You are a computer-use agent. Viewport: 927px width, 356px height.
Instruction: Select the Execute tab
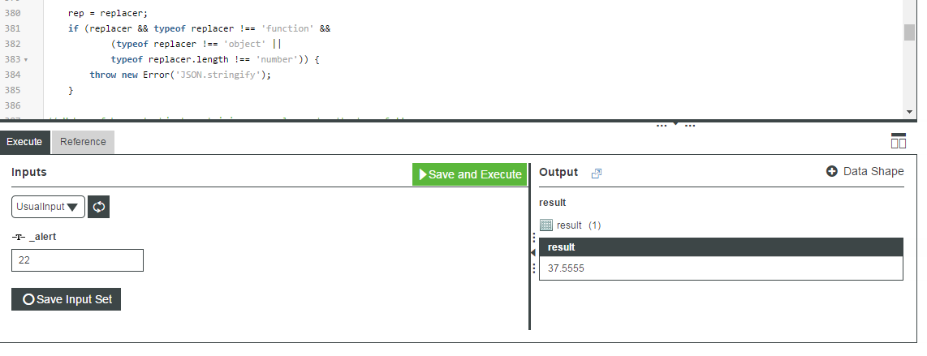pyautogui.click(x=24, y=142)
